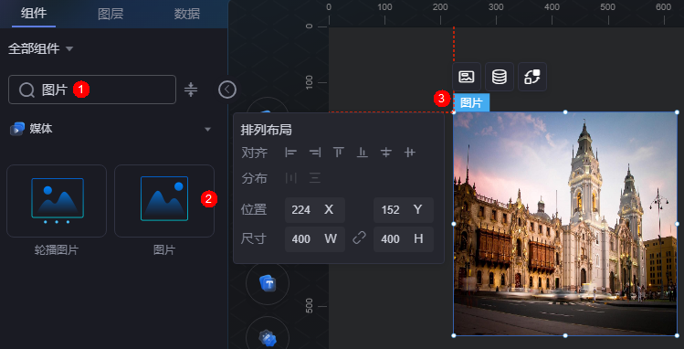Click the interaction icon above picture
This screenshot has width=684, height=349.
[531, 78]
